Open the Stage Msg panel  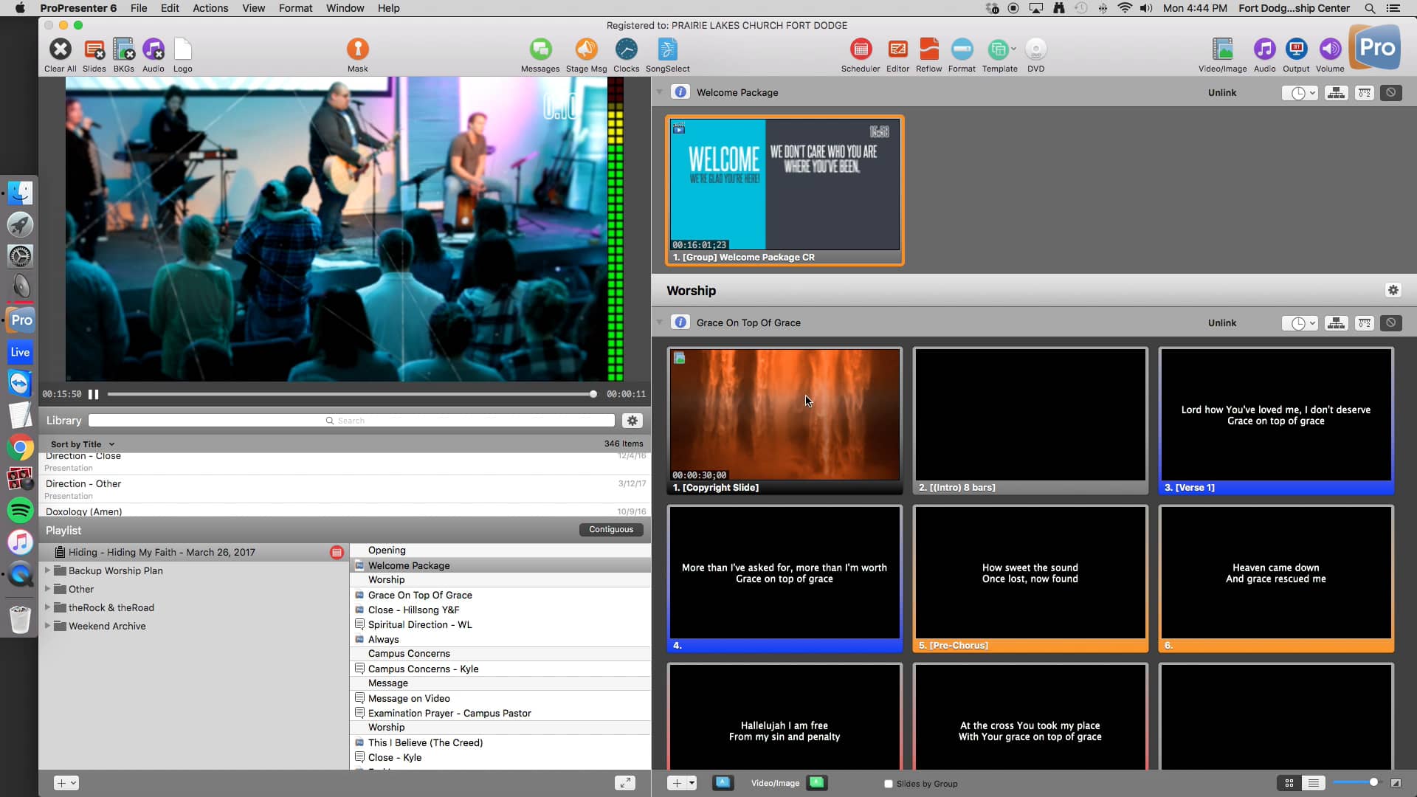pyautogui.click(x=586, y=50)
